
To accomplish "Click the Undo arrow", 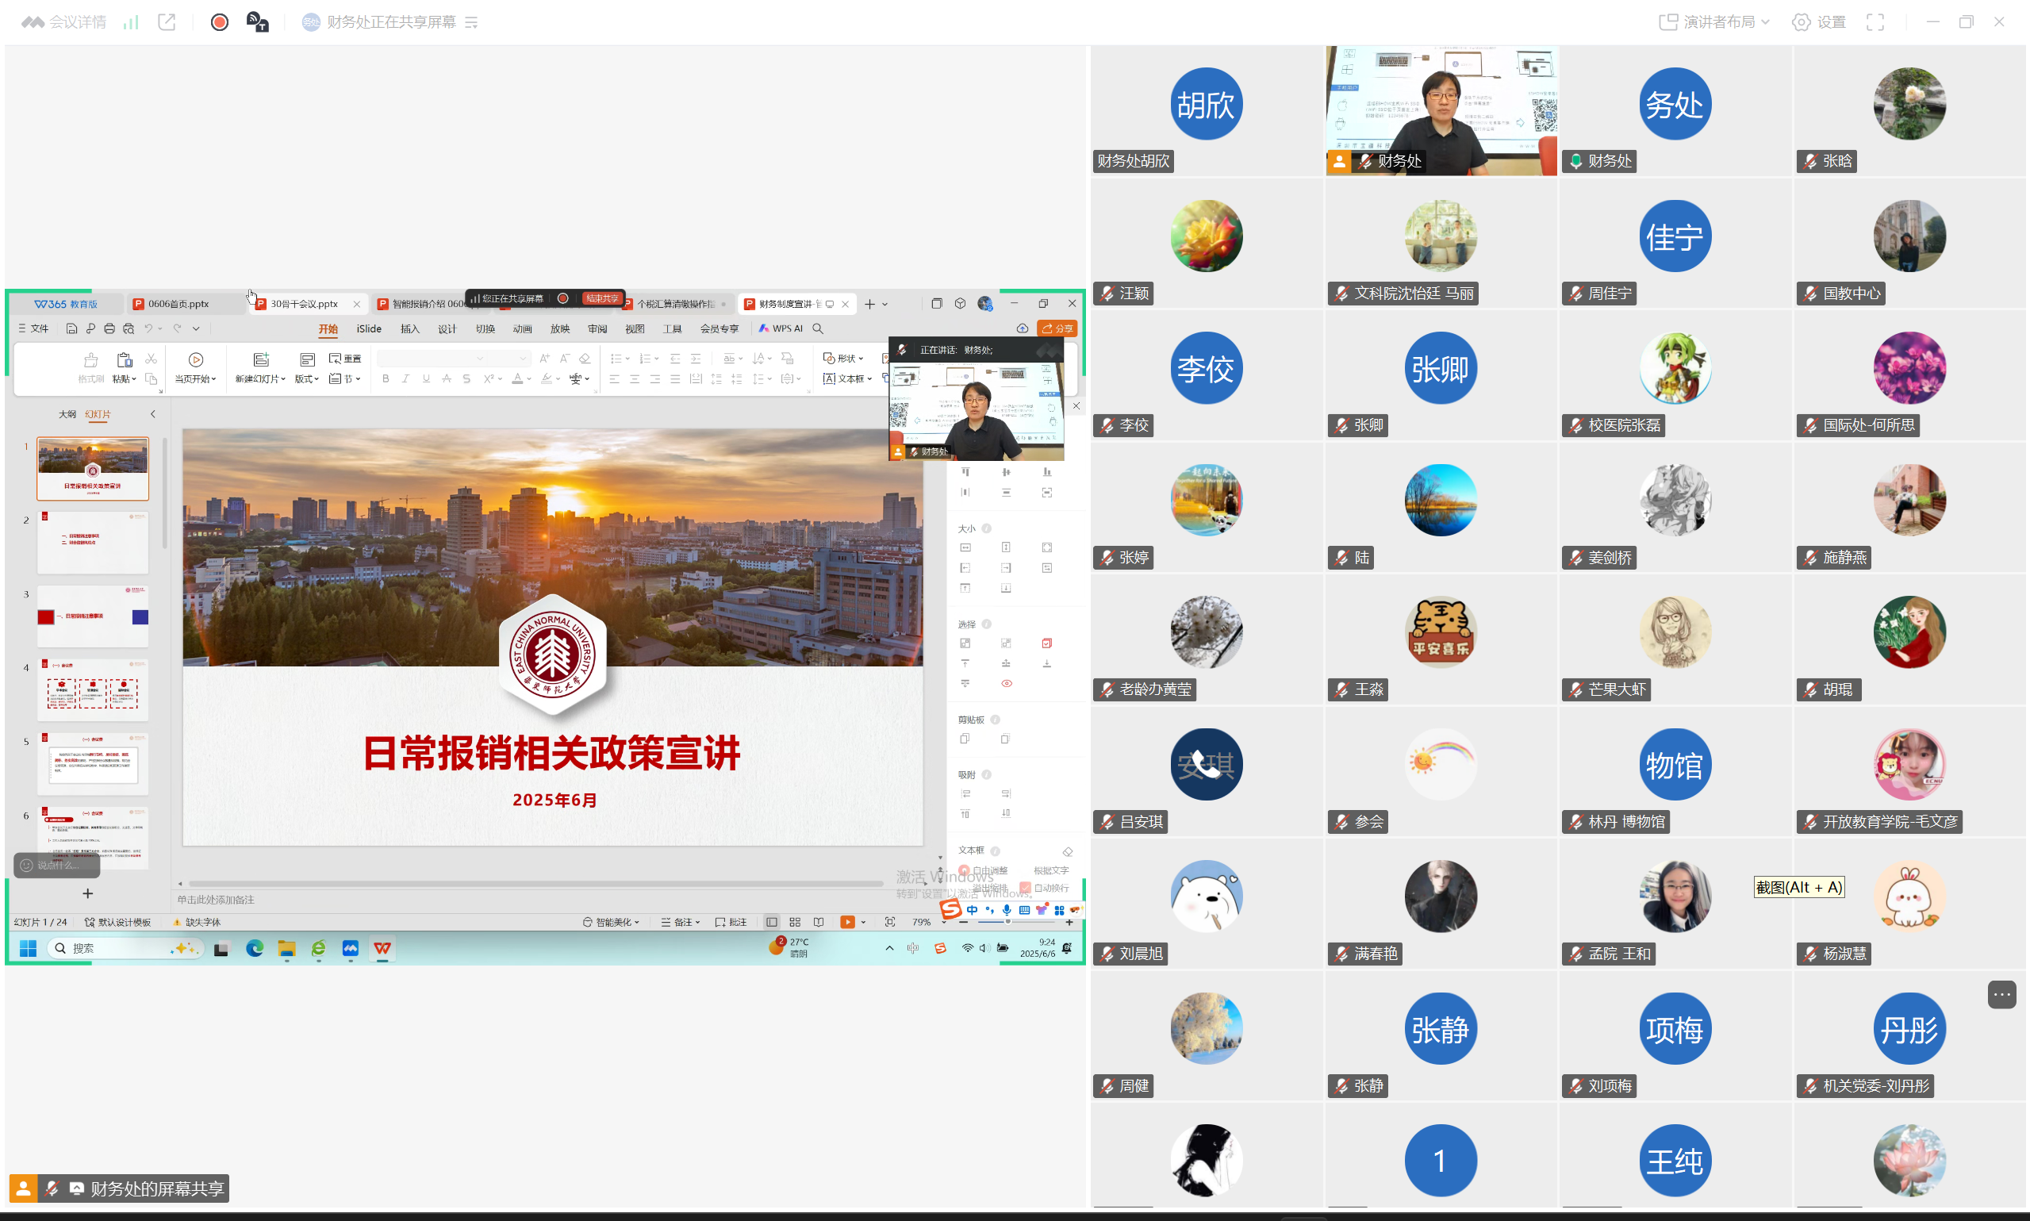I will click(x=149, y=328).
